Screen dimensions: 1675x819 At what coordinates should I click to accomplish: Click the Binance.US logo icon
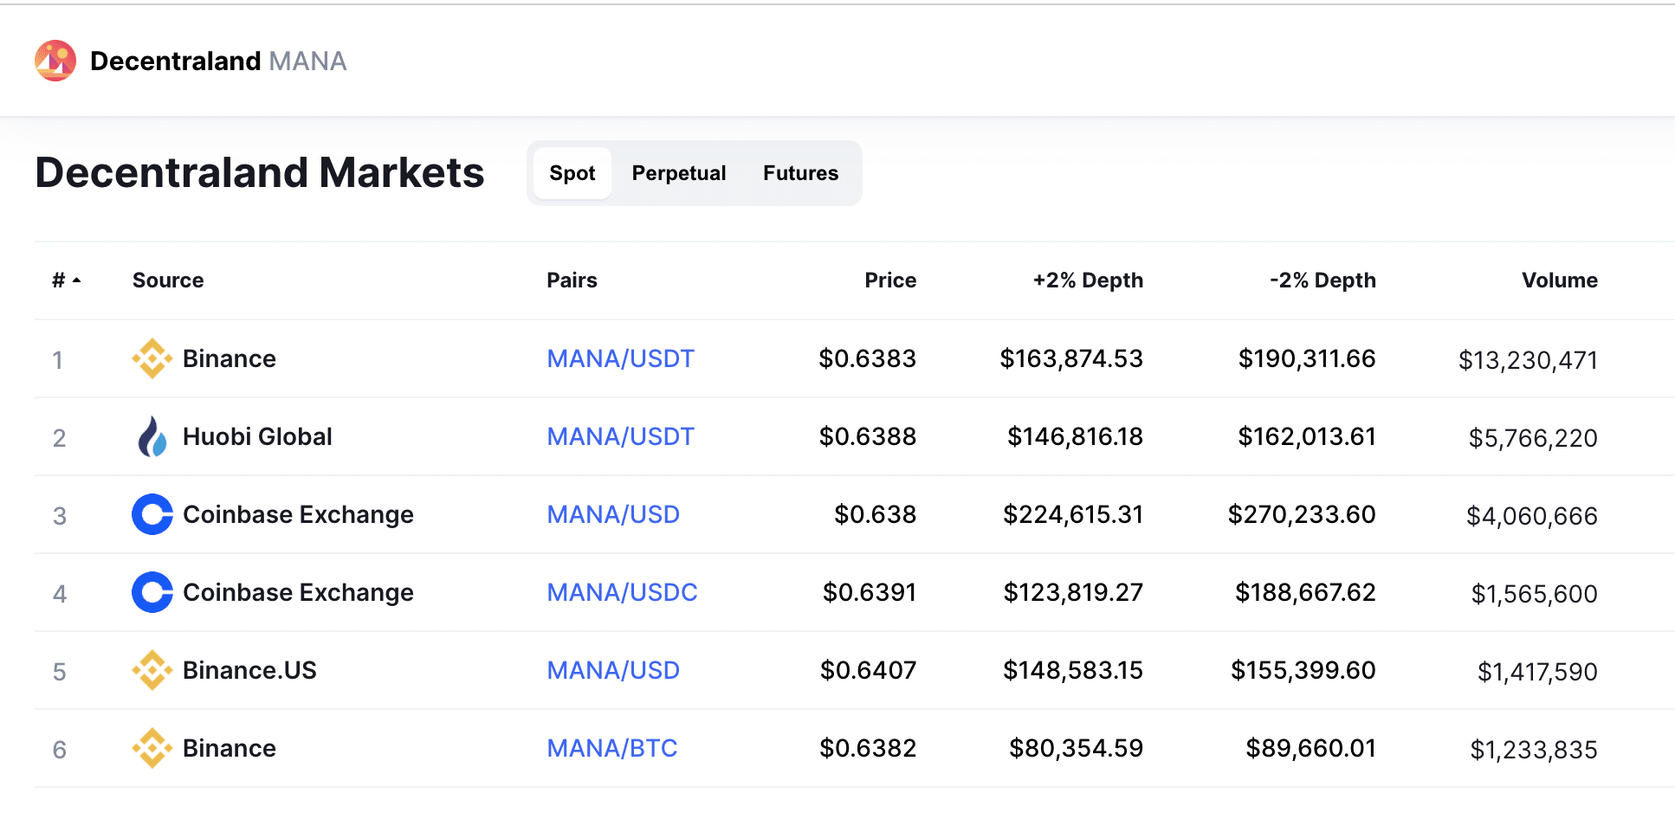pos(152,670)
